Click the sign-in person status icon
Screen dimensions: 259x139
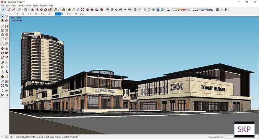(x=11, y=137)
